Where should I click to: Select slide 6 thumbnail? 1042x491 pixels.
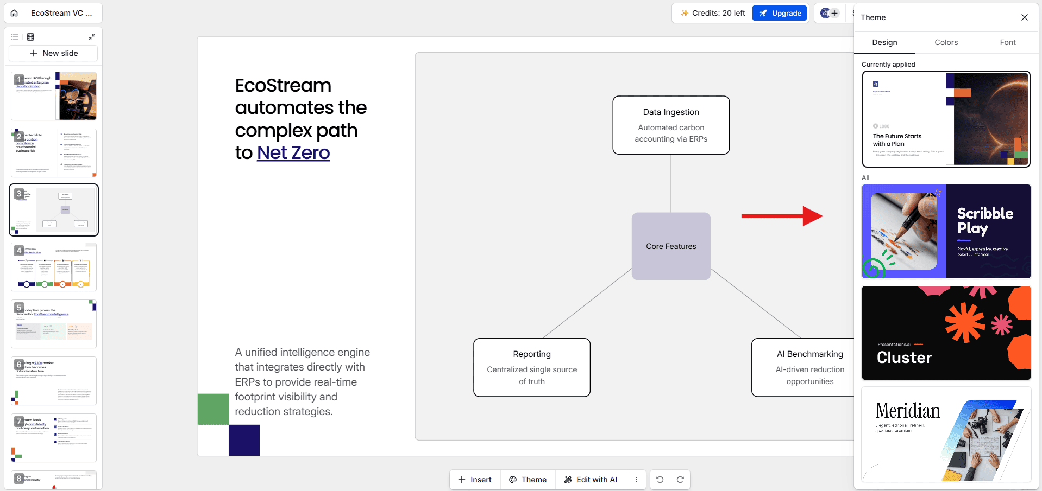click(54, 381)
